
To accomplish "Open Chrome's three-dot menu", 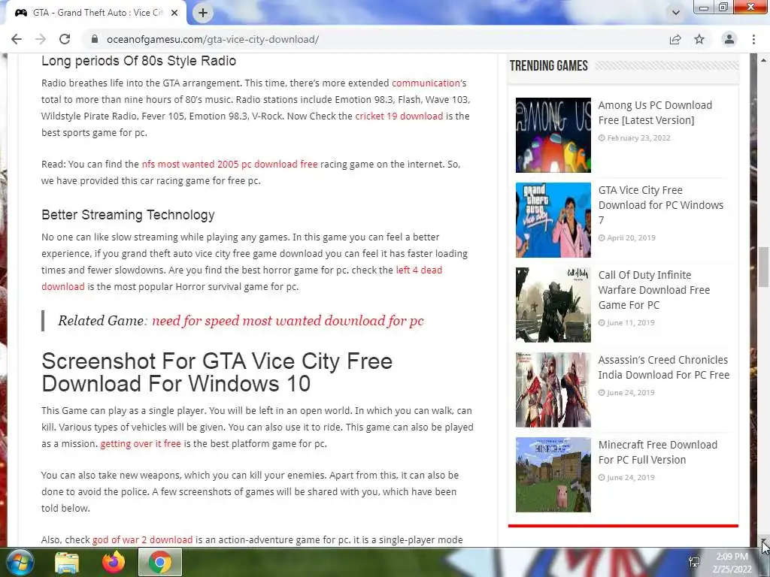I will 753,39.
